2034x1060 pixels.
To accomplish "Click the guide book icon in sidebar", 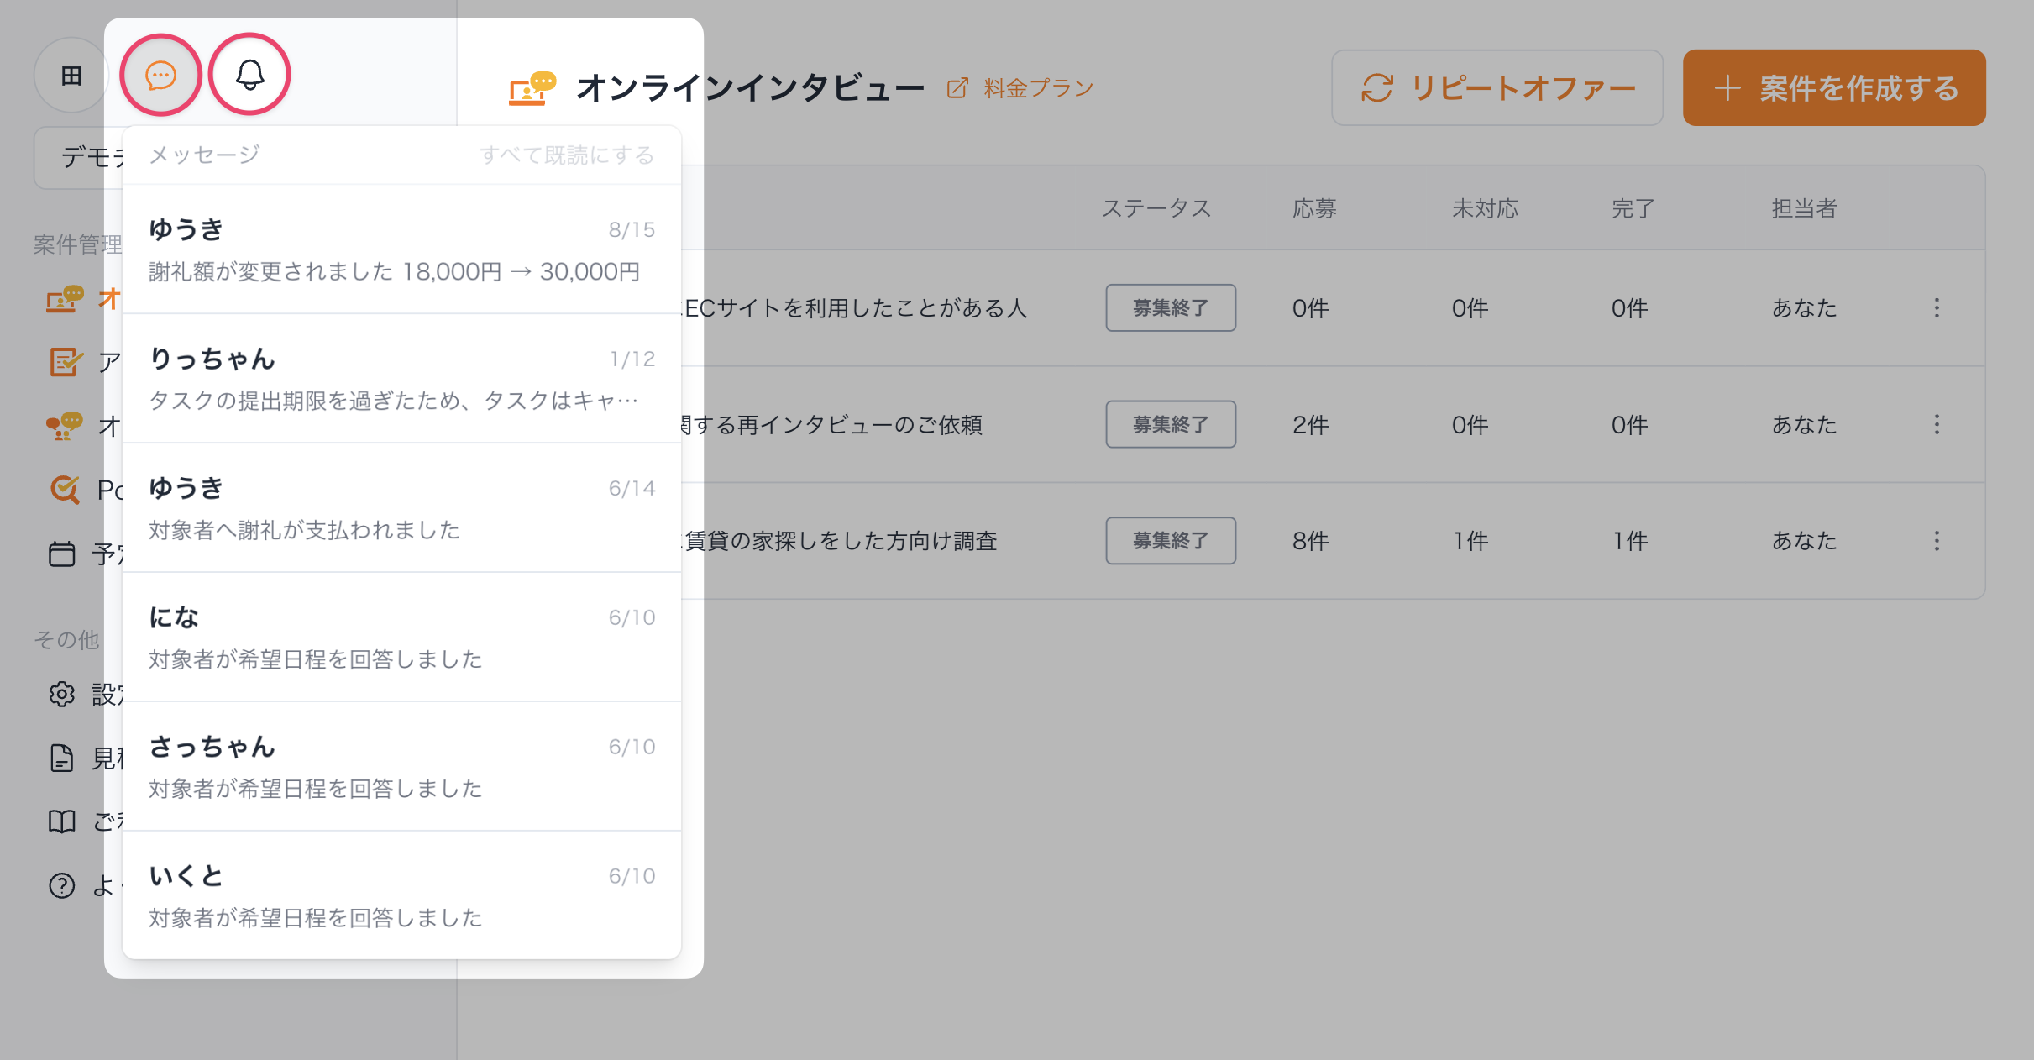I will point(62,821).
